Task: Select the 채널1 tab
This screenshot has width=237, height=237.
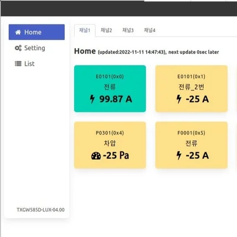Action: pos(85,30)
